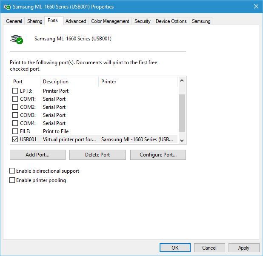263x256 pixels.
Task: Click the Apply button
Action: (x=244, y=248)
